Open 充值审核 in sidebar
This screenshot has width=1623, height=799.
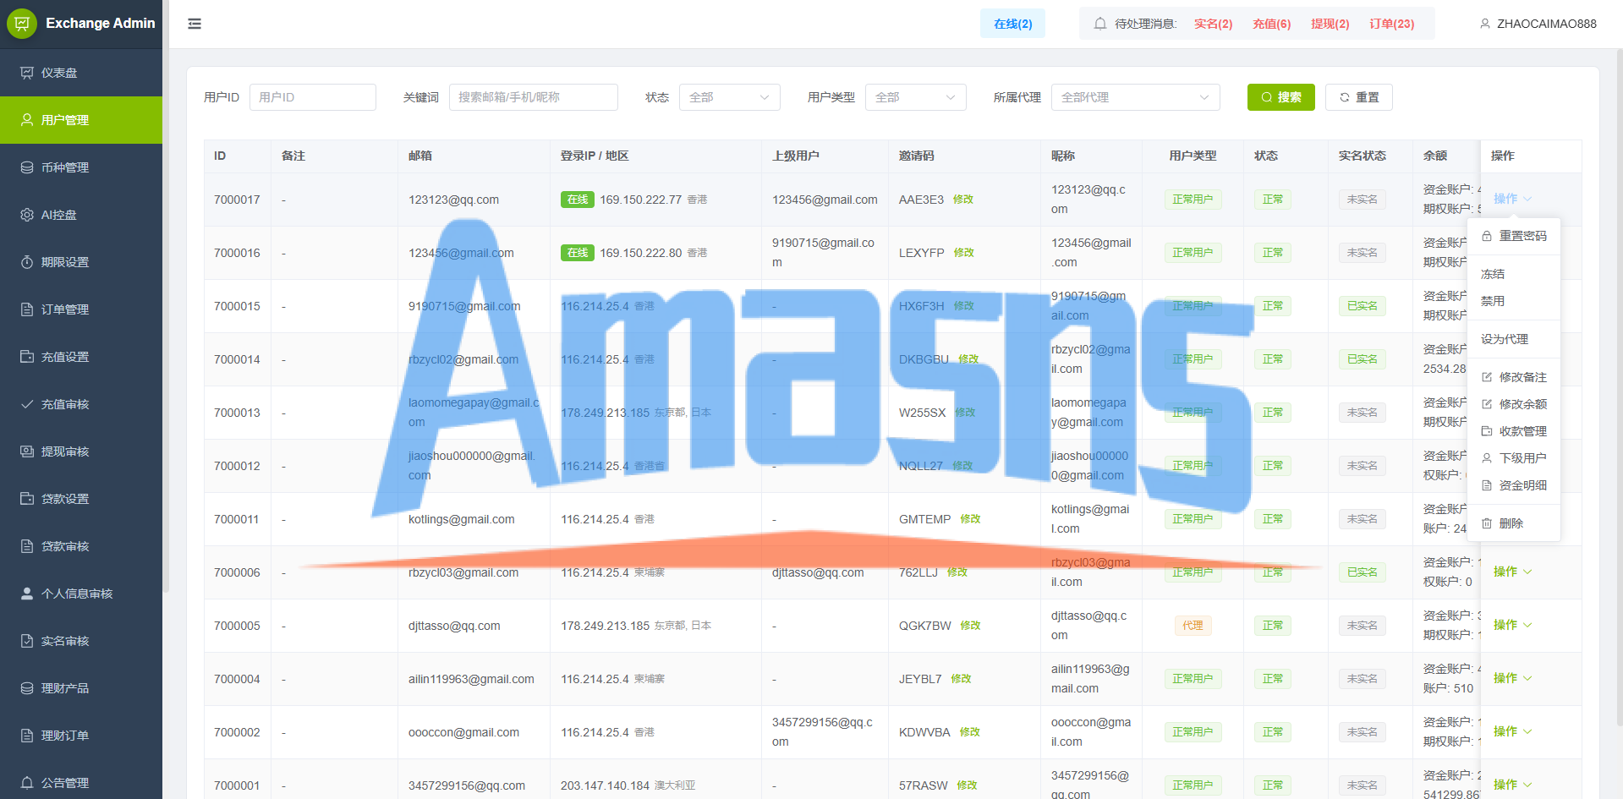[81, 404]
